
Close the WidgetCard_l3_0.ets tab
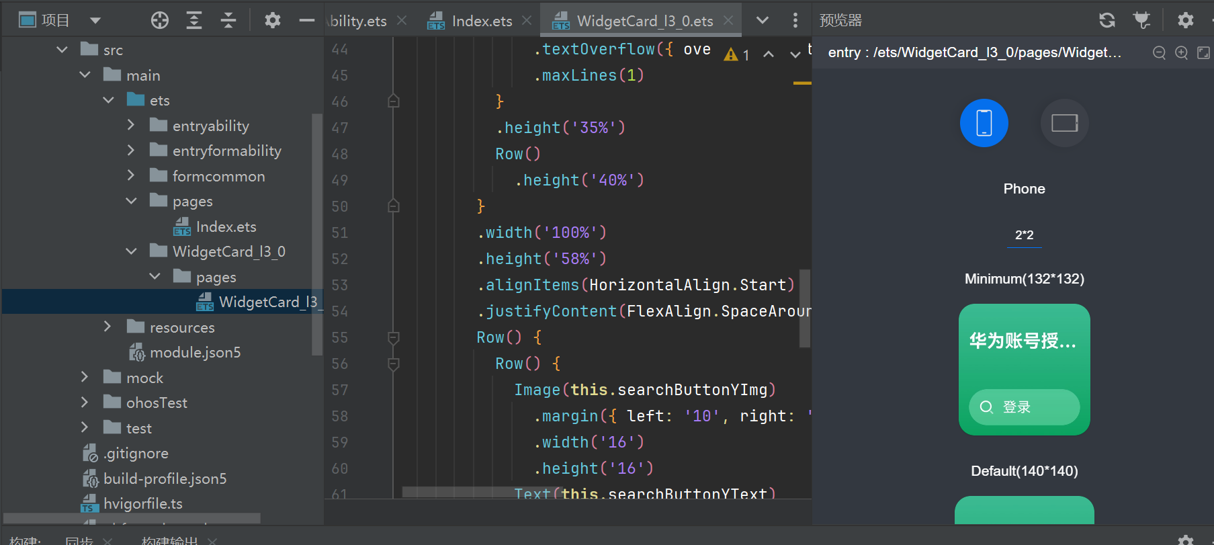pos(728,21)
